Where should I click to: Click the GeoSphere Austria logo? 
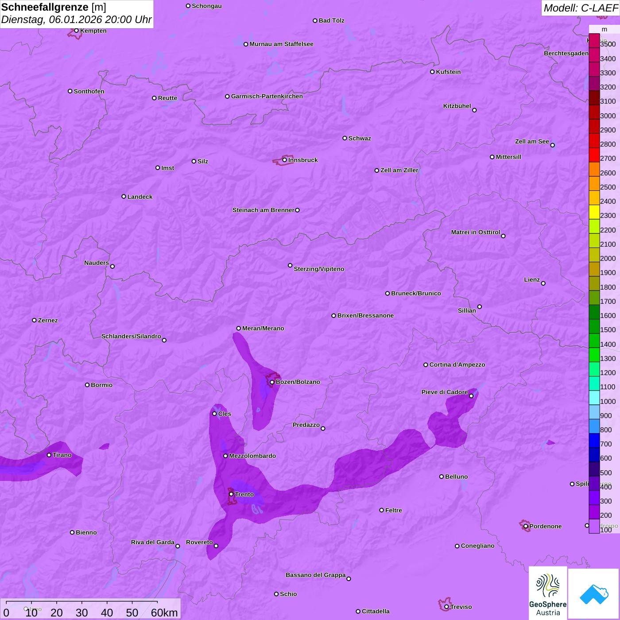pyautogui.click(x=548, y=593)
